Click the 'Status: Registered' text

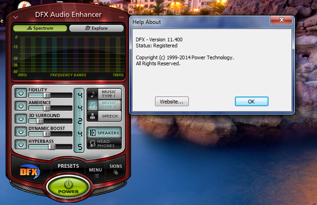tap(156, 46)
